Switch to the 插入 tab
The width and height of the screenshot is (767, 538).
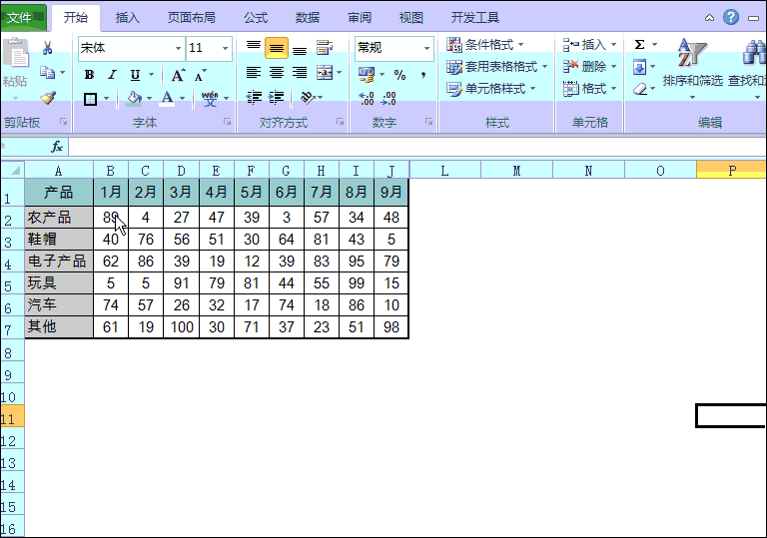click(128, 17)
